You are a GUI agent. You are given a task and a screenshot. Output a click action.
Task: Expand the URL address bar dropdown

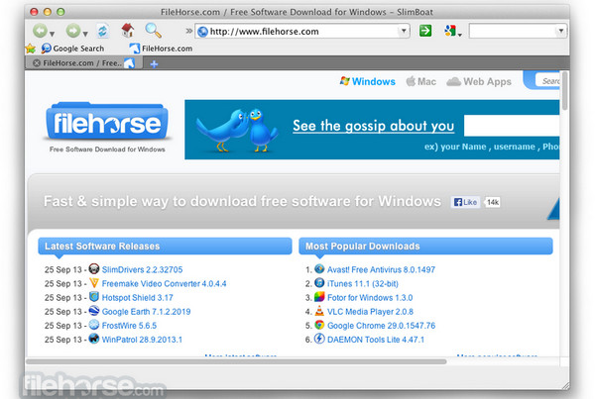click(x=404, y=31)
